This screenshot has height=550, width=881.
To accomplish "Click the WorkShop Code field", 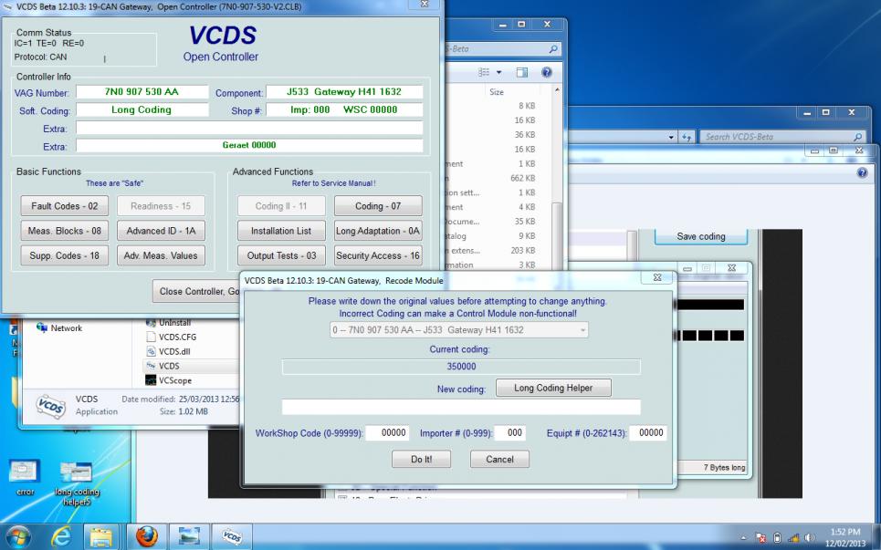I will click(x=387, y=432).
